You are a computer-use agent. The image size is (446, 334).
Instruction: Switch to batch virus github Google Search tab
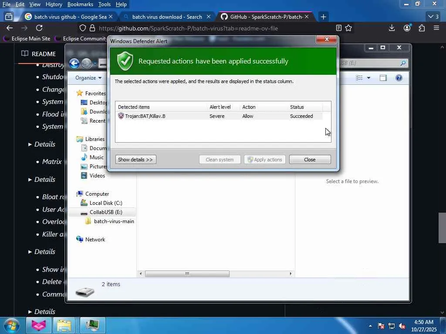pyautogui.click(x=68, y=17)
